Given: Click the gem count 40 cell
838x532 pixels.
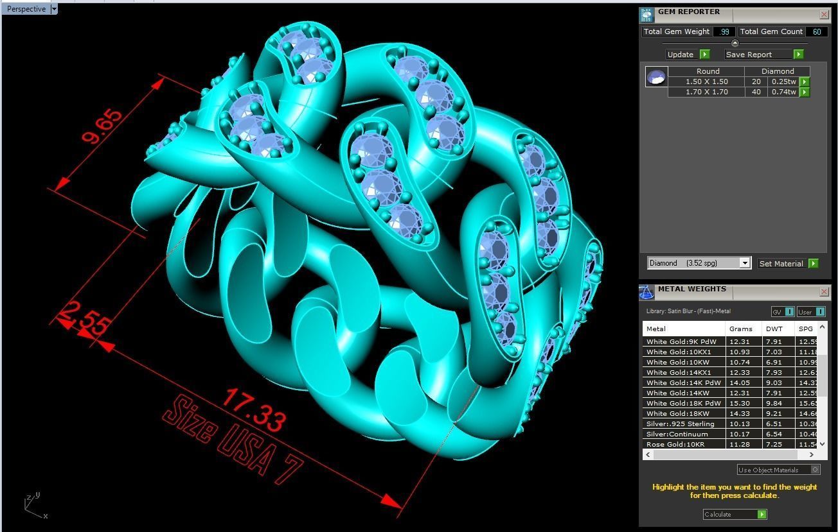Looking at the screenshot, I should pyautogui.click(x=756, y=92).
